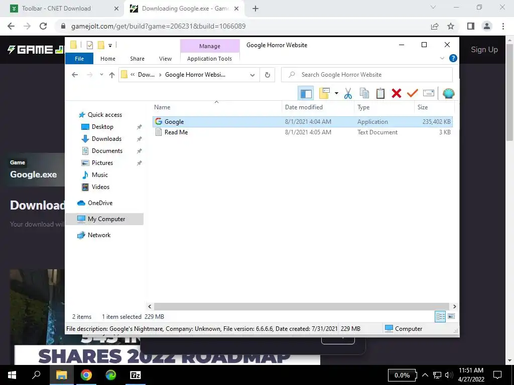The width and height of the screenshot is (514, 385).
Task: Click the volume speaker tray icon
Action: click(x=449, y=375)
